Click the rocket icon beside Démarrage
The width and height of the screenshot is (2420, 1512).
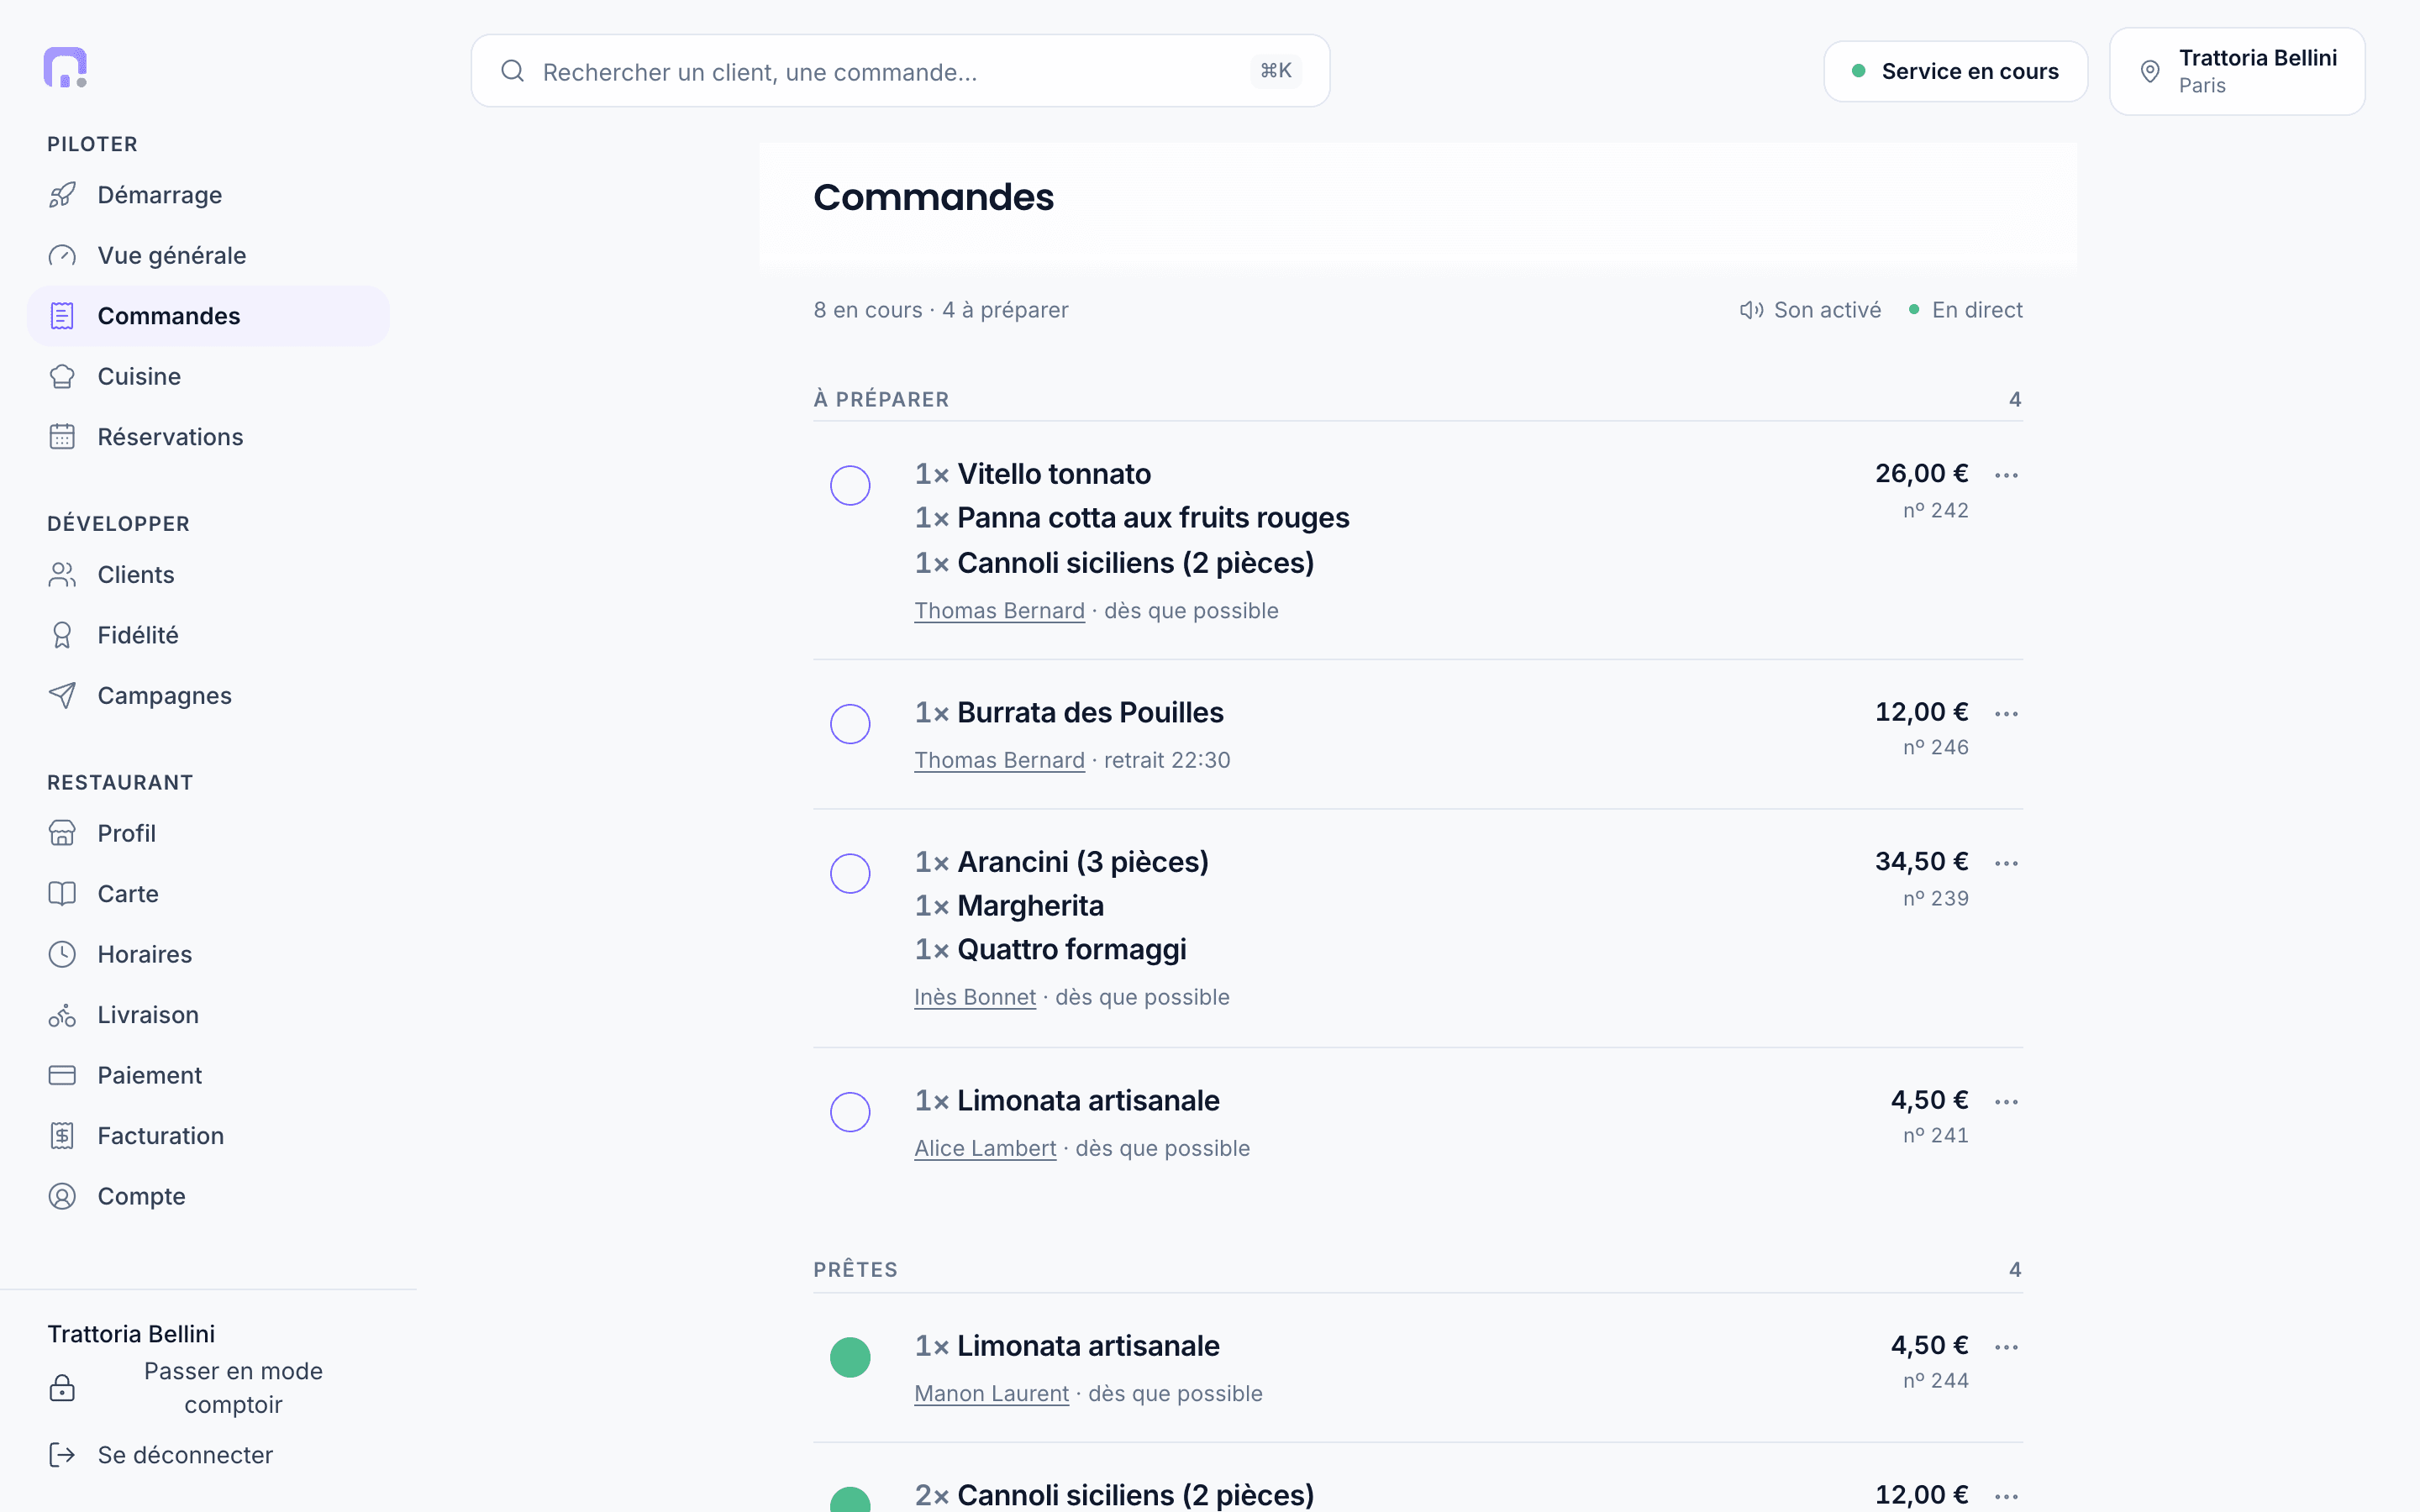tap(62, 195)
